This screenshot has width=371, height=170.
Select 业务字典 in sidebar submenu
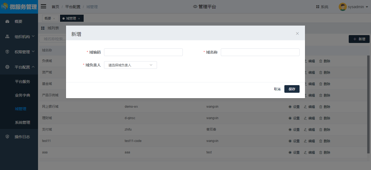[x=23, y=95]
